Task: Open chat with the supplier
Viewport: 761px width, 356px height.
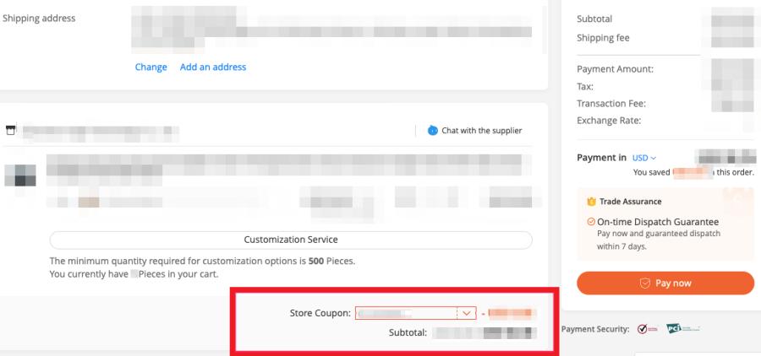Action: pos(474,131)
